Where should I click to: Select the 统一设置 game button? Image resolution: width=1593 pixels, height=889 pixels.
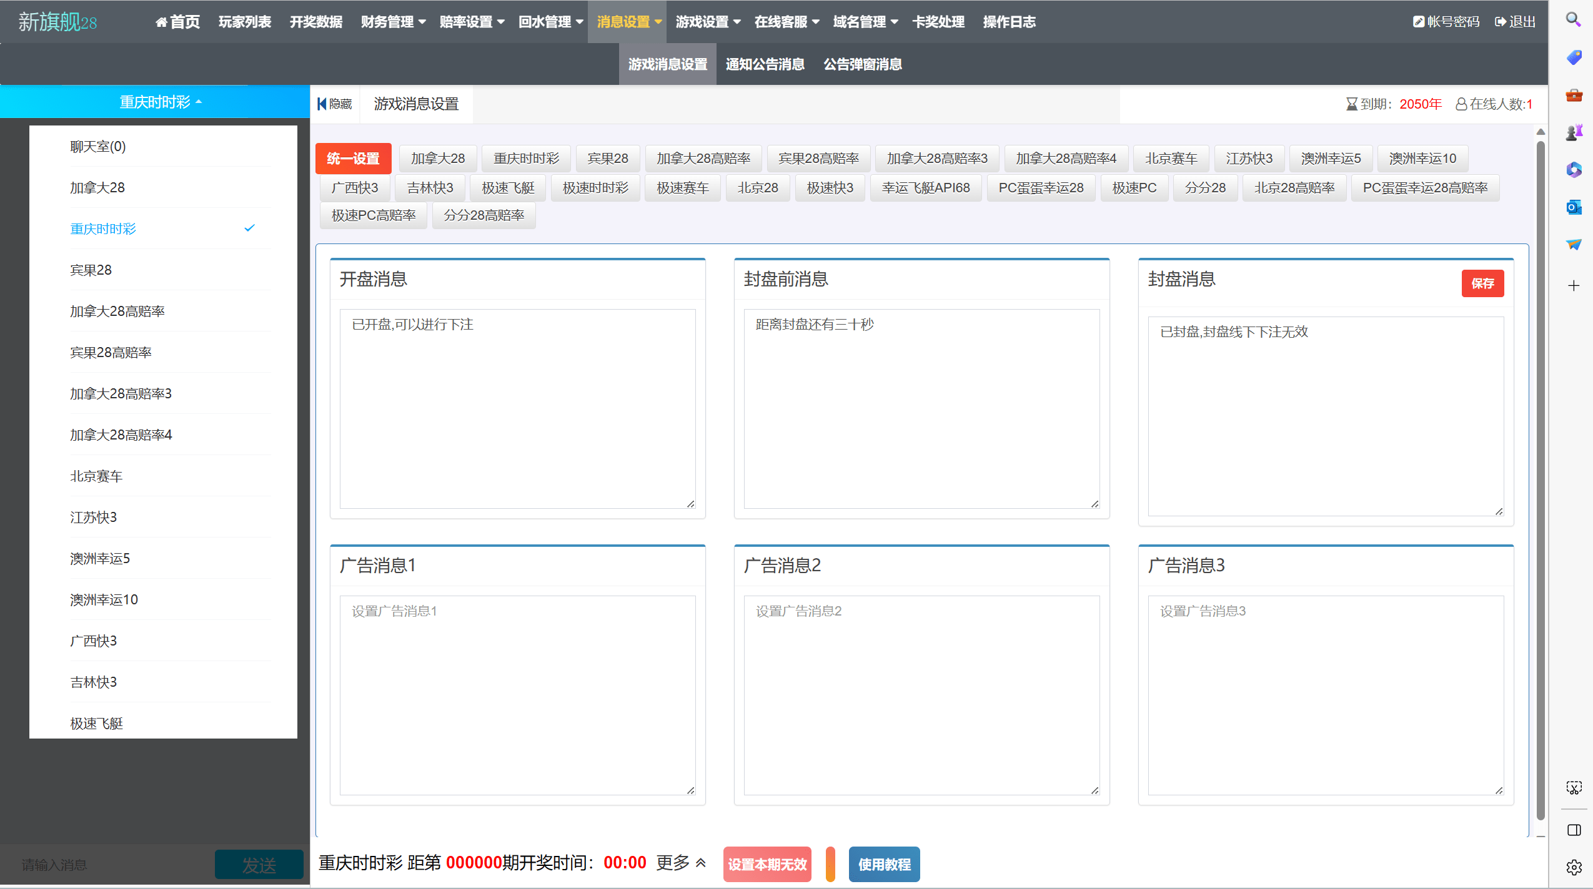(x=353, y=159)
